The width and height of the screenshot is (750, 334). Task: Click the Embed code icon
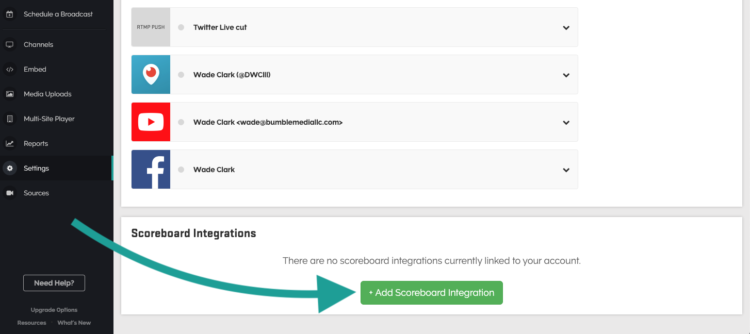tap(9, 70)
